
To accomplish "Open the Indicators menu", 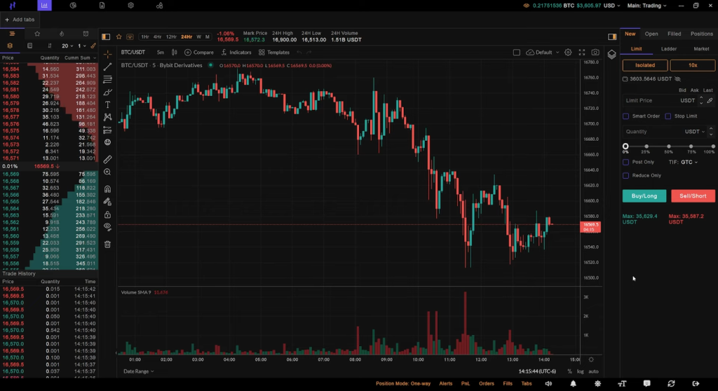I will pos(236,52).
